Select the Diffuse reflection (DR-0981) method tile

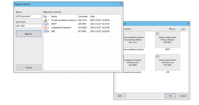coord(168,39)
